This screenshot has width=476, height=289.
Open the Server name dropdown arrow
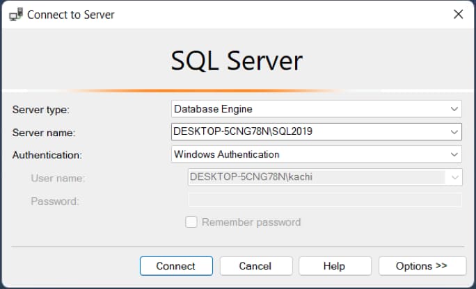coord(454,131)
